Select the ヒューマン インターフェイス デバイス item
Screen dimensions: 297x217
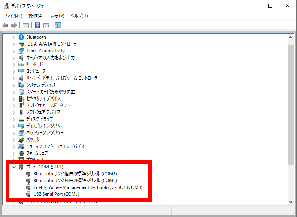pyautogui.click(x=55, y=146)
